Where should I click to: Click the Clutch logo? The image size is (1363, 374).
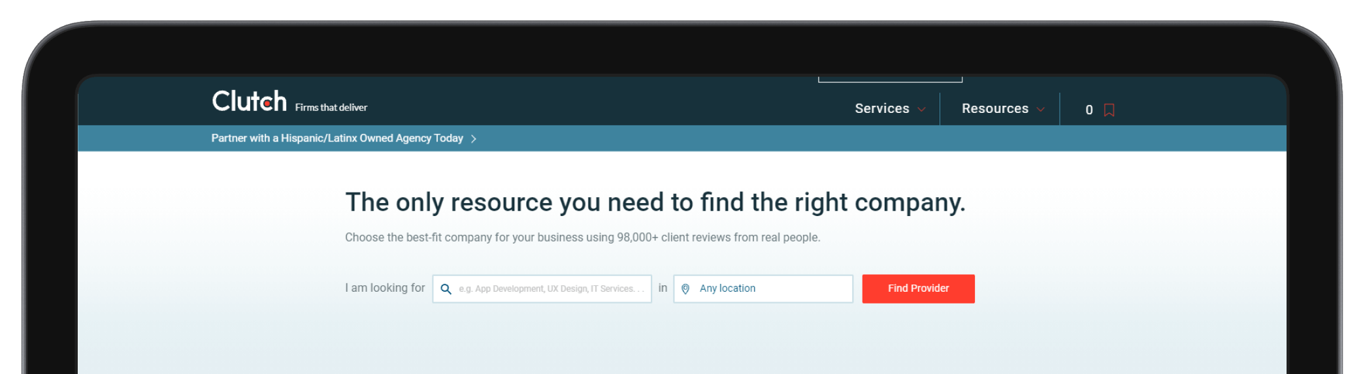(x=249, y=101)
